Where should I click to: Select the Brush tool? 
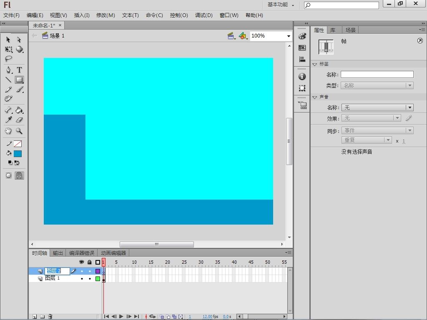[19, 89]
